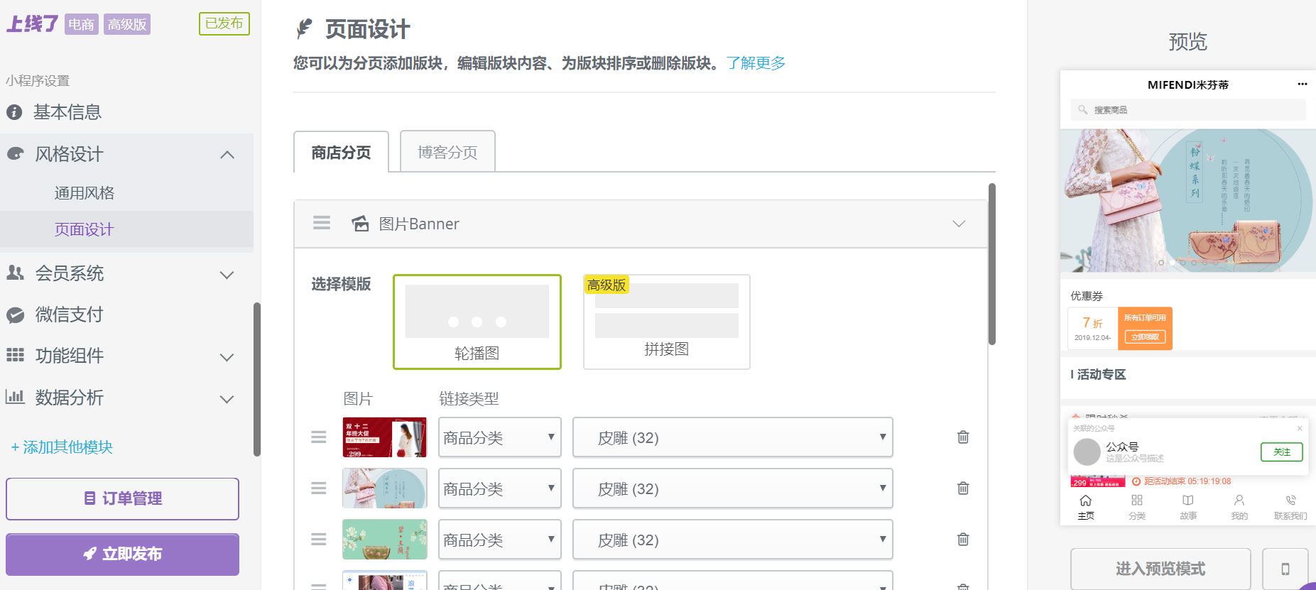Open the second row's 皮雕 (32) category dropdown

(x=732, y=488)
